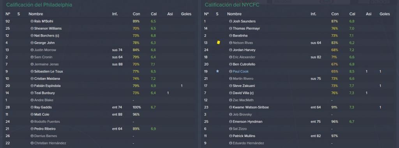Click Calificación del NYCFC panel title
The height and width of the screenshot is (148, 399).
[232, 5]
